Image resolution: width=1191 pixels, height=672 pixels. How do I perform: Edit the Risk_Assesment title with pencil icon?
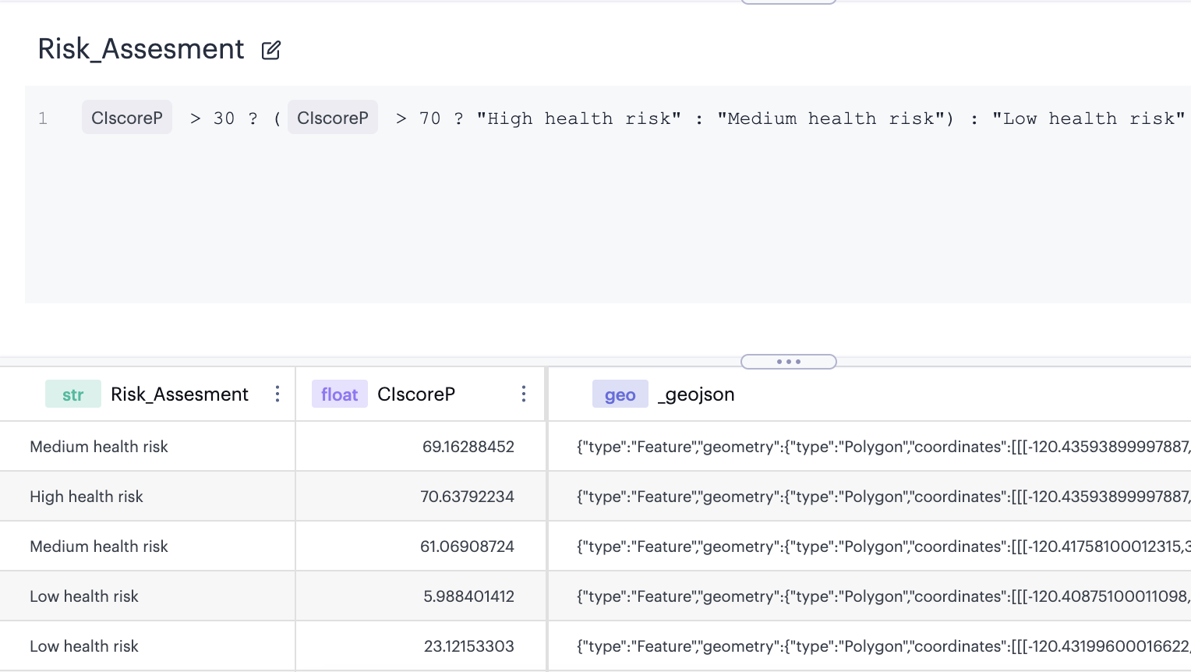[x=270, y=51]
